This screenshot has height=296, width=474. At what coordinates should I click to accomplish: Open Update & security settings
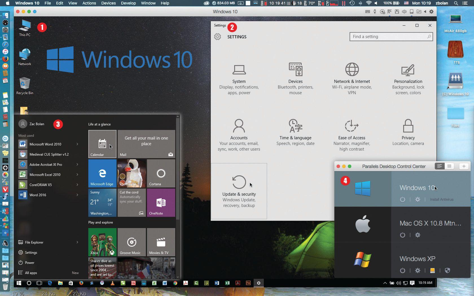[239, 191]
